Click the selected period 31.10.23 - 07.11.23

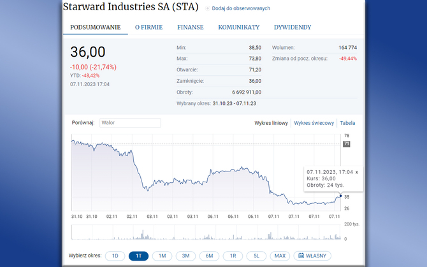coord(234,103)
